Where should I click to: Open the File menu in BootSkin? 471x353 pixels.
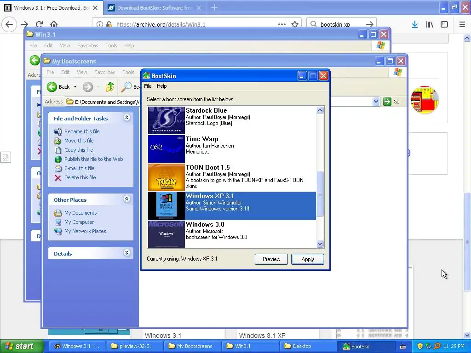148,86
